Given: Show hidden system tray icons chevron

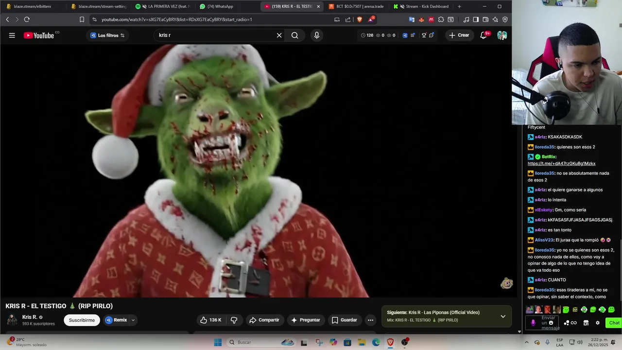Looking at the screenshot, I should pyautogui.click(x=526, y=342).
